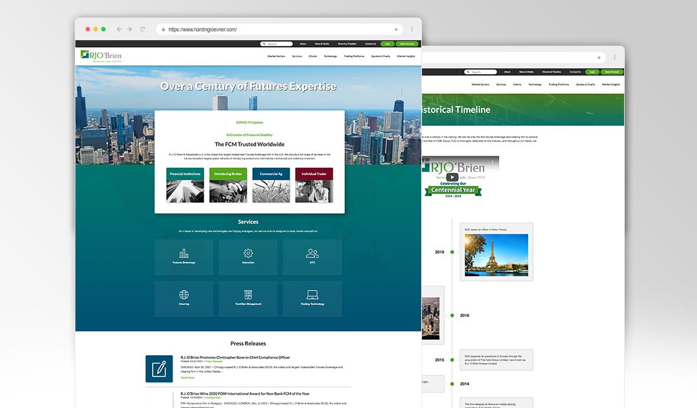Open Christopher Bove promotion press release
This screenshot has height=408, width=697.
tap(235, 357)
